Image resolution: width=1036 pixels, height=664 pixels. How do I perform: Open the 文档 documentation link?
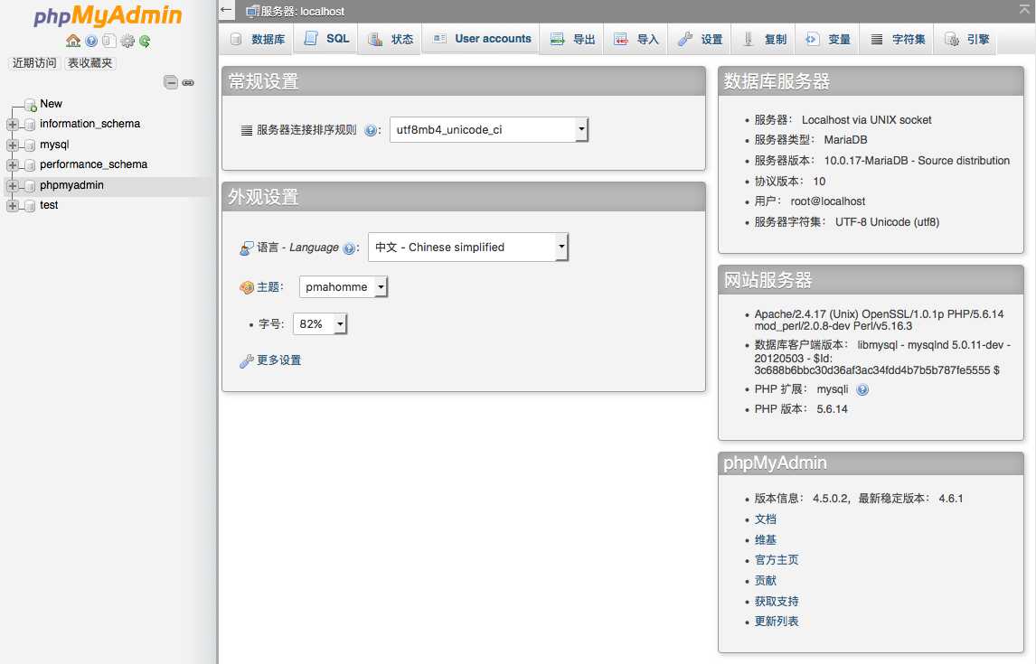[x=765, y=519]
